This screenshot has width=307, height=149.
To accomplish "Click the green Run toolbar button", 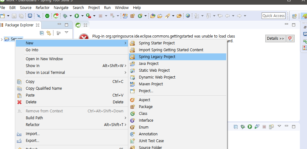I will tap(76, 16).
